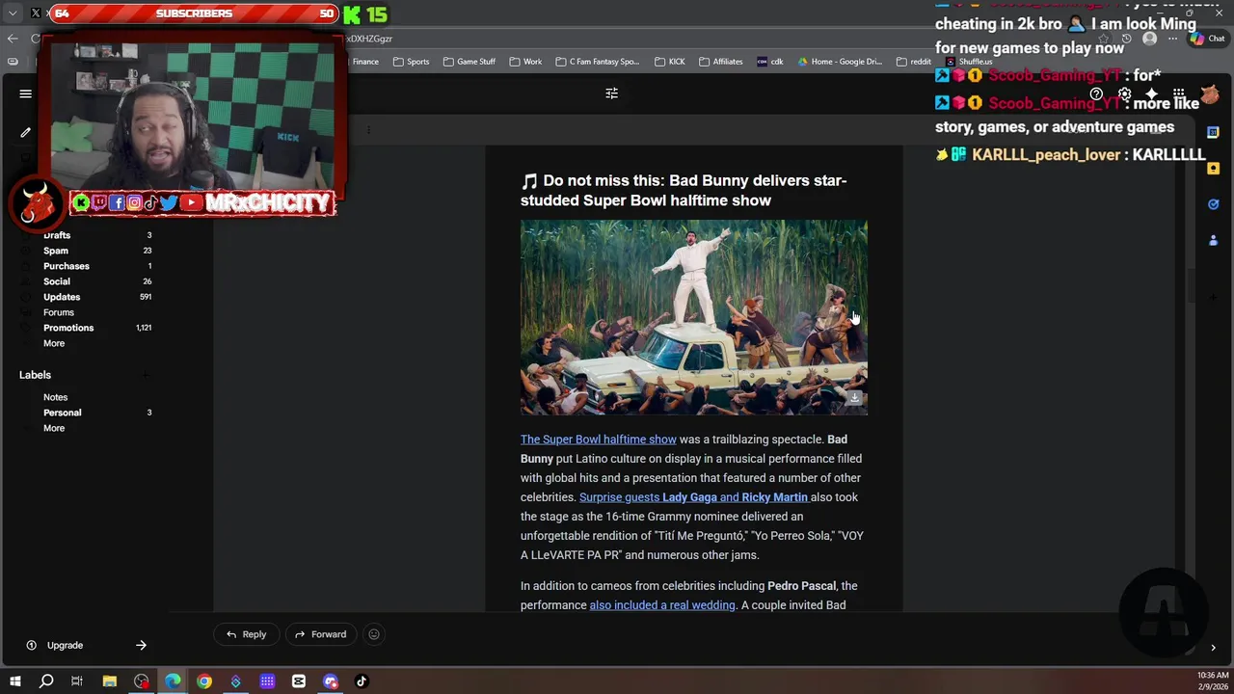Open Windows taskbar search

pyautogui.click(x=46, y=681)
